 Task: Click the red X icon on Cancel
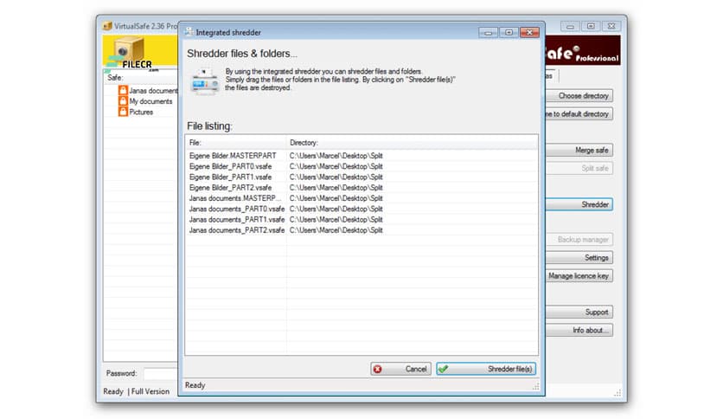(x=378, y=369)
